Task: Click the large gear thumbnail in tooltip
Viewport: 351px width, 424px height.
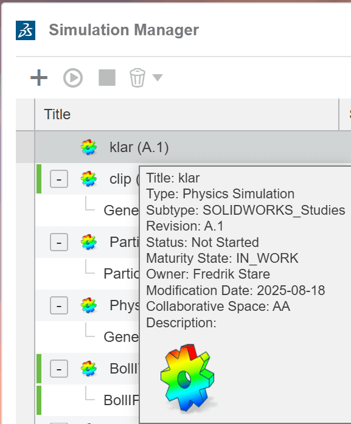Action: [188, 378]
